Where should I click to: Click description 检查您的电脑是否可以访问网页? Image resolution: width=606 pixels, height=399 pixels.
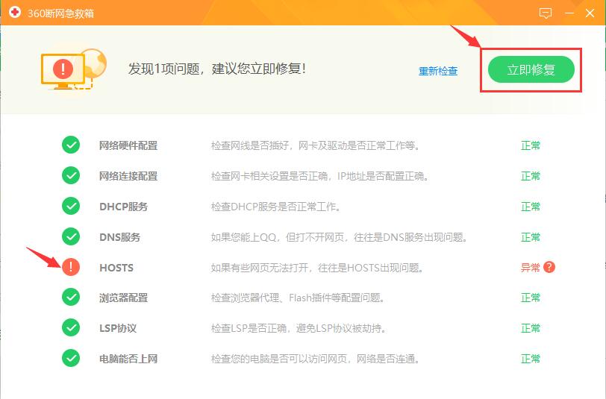[x=316, y=359]
